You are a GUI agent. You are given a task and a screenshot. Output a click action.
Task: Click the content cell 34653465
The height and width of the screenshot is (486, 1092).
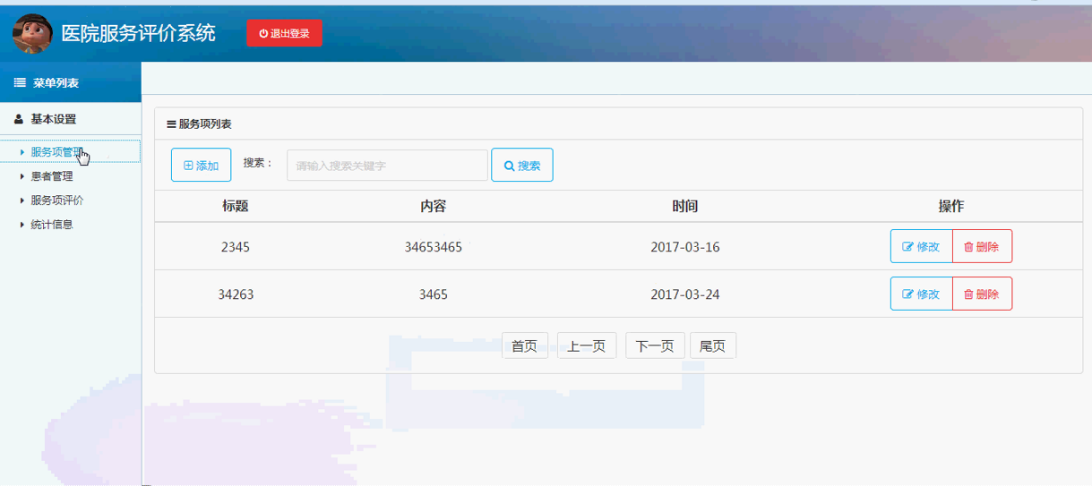click(x=434, y=247)
